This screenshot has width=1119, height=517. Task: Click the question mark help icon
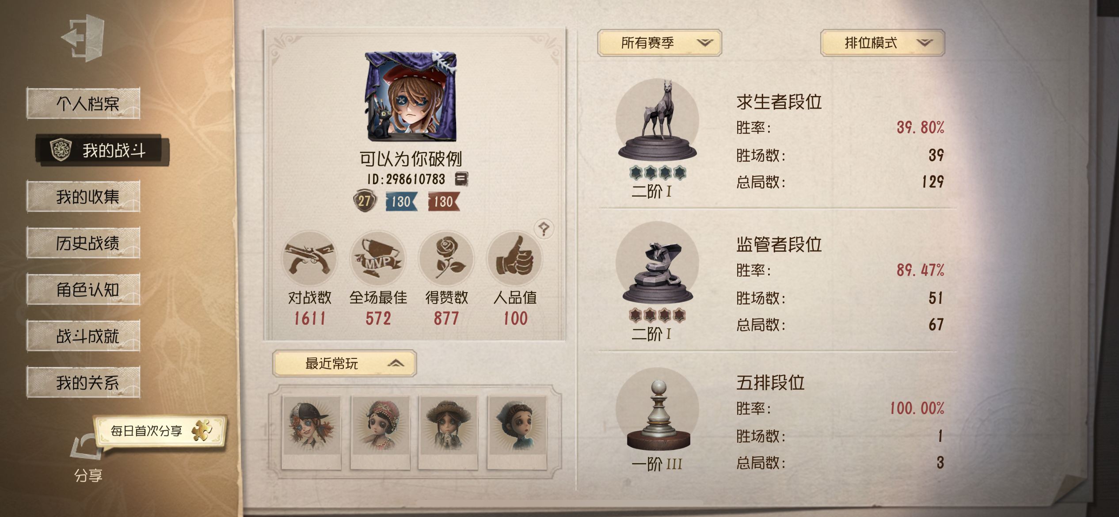coord(544,229)
